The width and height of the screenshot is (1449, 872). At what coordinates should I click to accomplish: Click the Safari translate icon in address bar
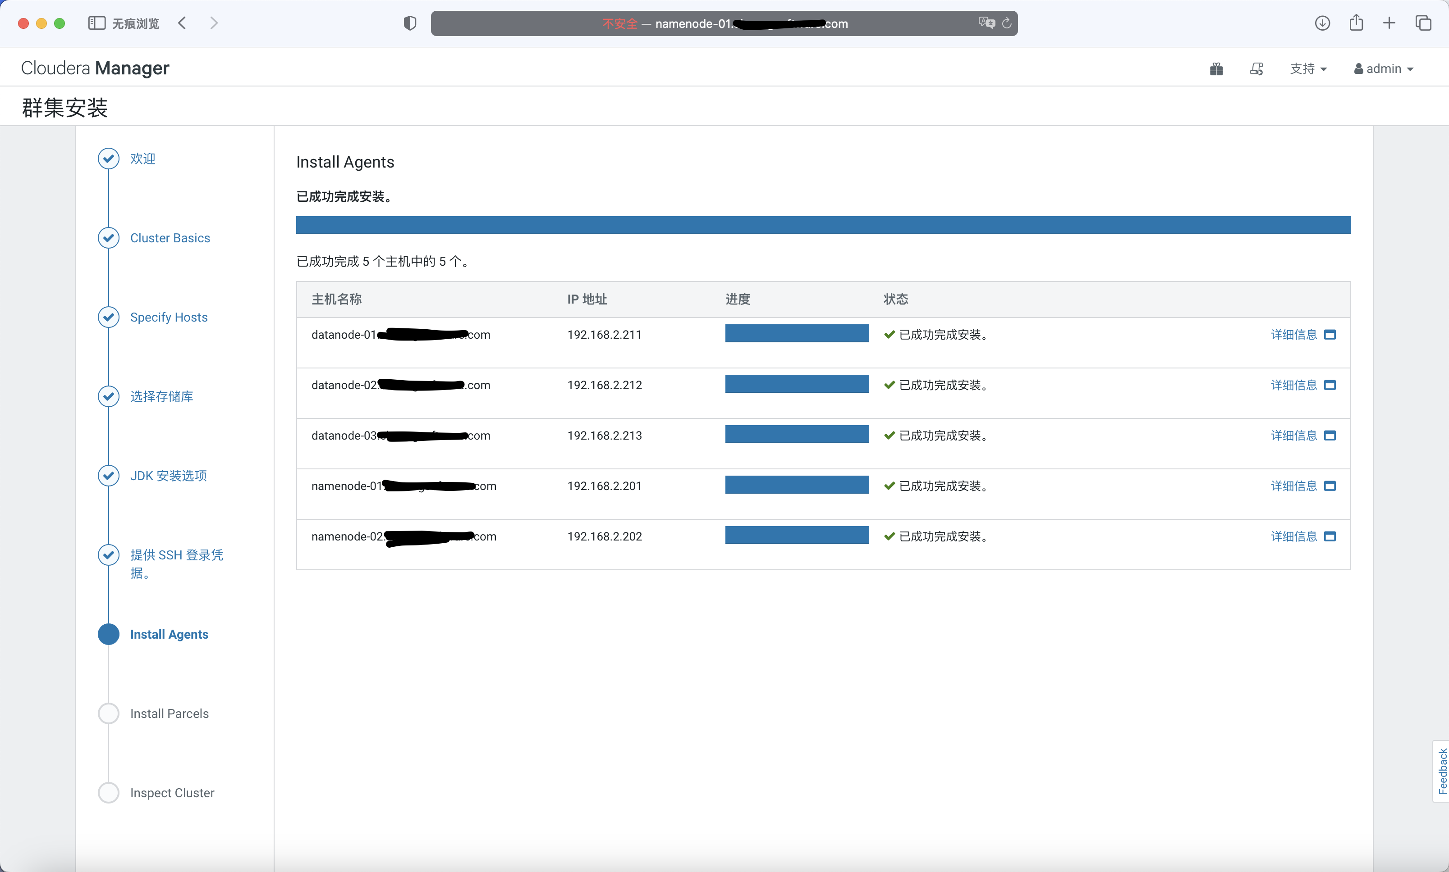click(986, 23)
